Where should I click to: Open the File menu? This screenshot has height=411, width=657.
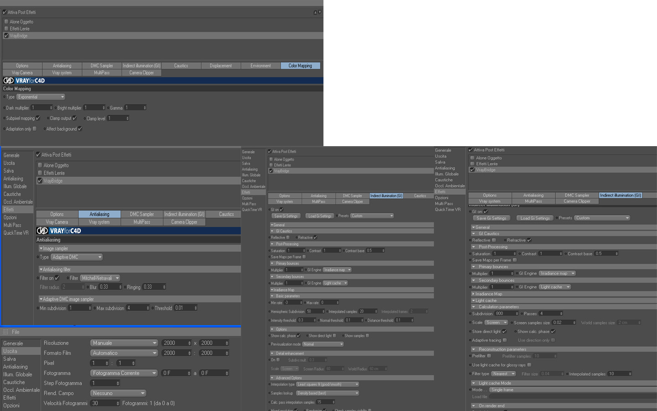[16, 332]
